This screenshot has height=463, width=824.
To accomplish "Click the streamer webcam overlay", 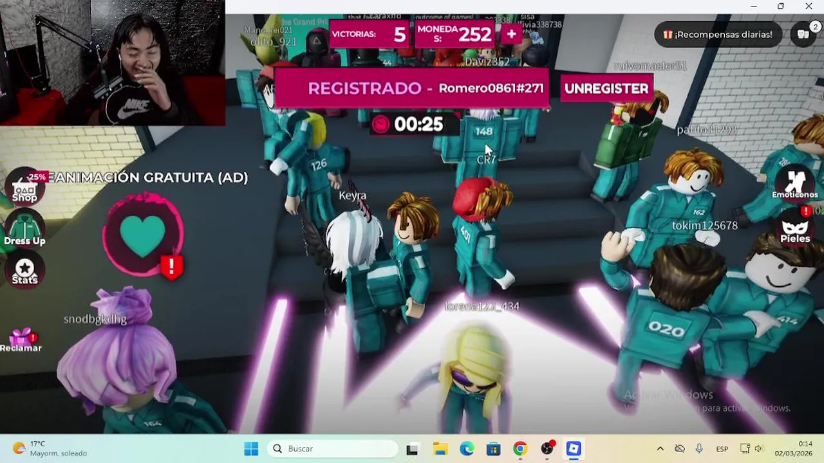I will pyautogui.click(x=113, y=62).
